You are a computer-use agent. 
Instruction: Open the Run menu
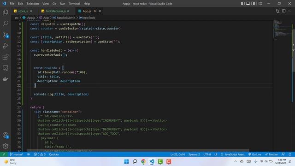63,4
